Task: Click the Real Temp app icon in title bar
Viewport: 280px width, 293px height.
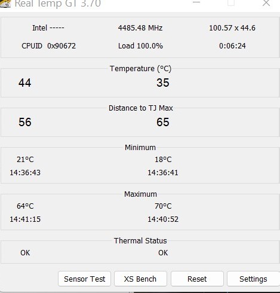Action: click(5, 4)
